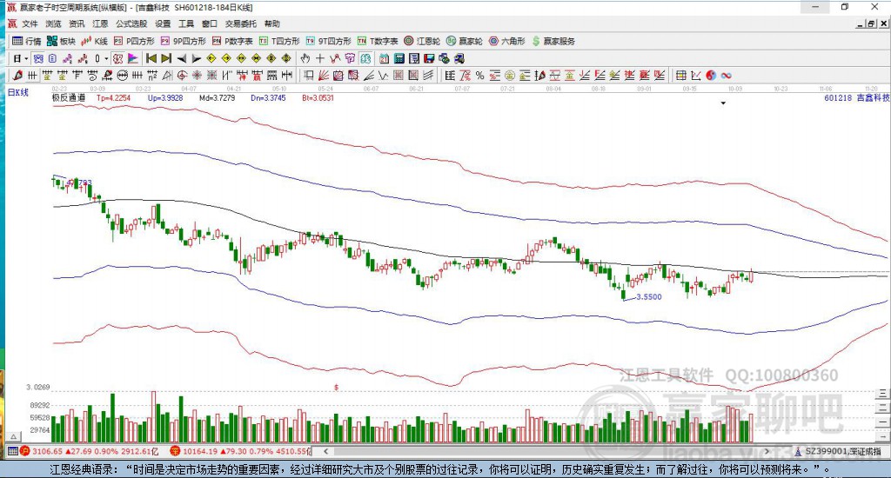Screen dimensions: 891x478
Task: Open the T数字表 number table
Action: (379, 41)
